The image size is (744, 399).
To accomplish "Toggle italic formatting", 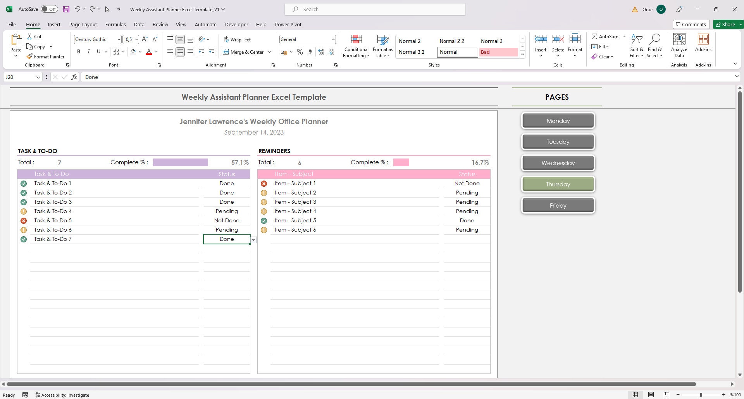I will coord(88,51).
